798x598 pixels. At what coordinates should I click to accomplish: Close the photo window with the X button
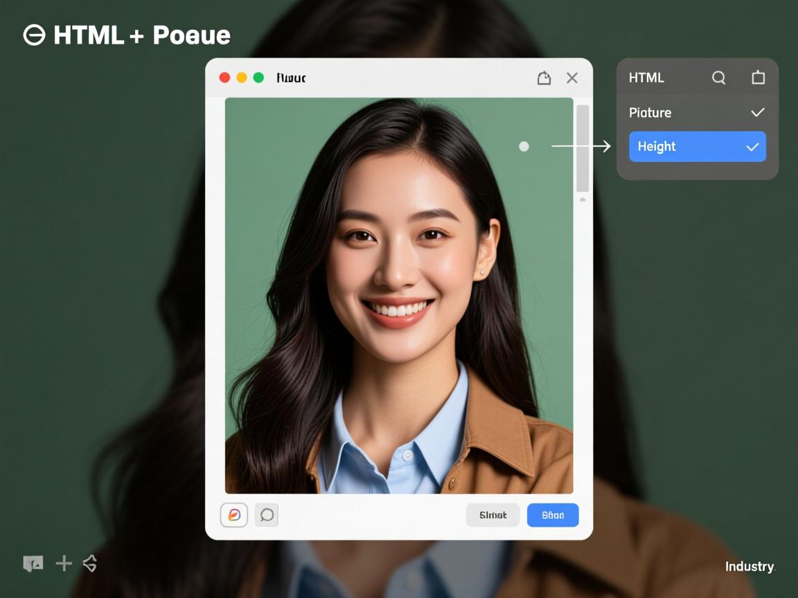pyautogui.click(x=572, y=78)
